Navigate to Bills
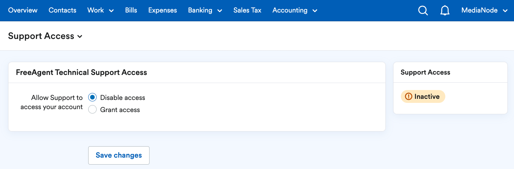The width and height of the screenshot is (514, 169). (131, 10)
